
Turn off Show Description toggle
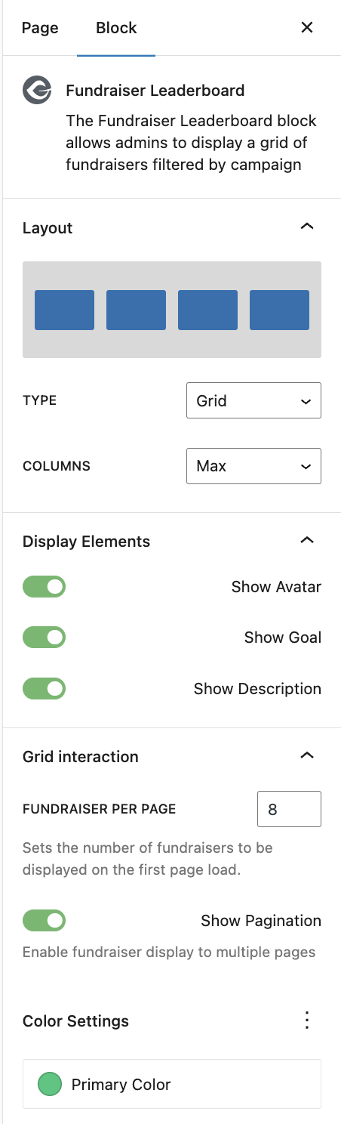coord(45,689)
